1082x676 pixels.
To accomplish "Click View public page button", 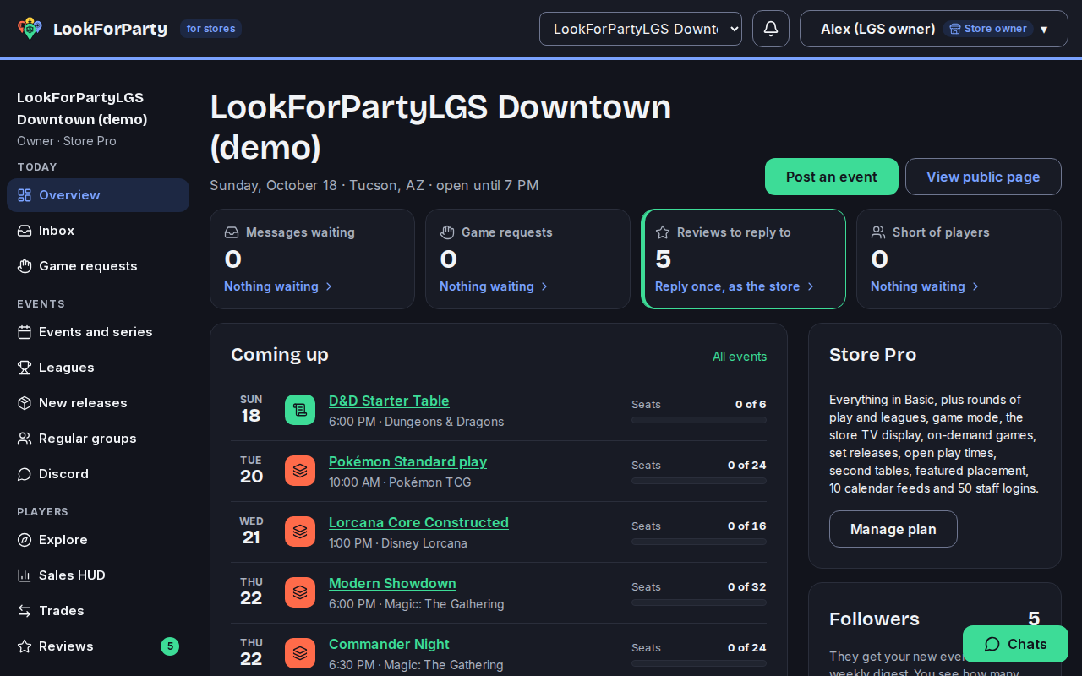I will [x=983, y=177].
